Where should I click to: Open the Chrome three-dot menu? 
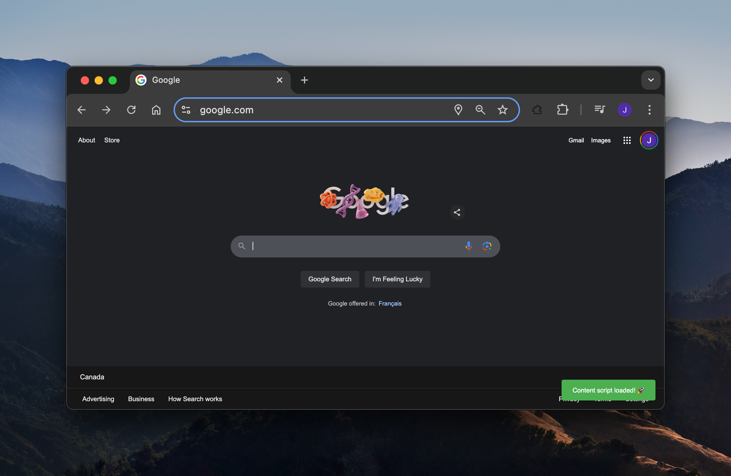(x=650, y=110)
